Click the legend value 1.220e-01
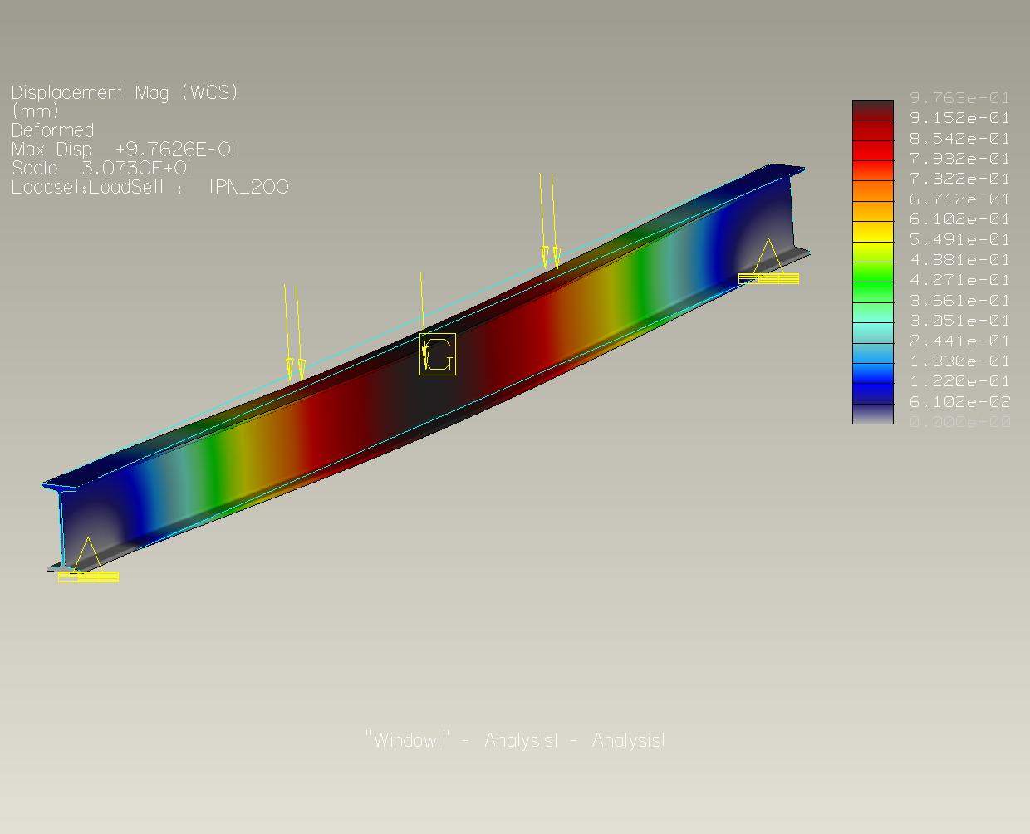 click(960, 381)
